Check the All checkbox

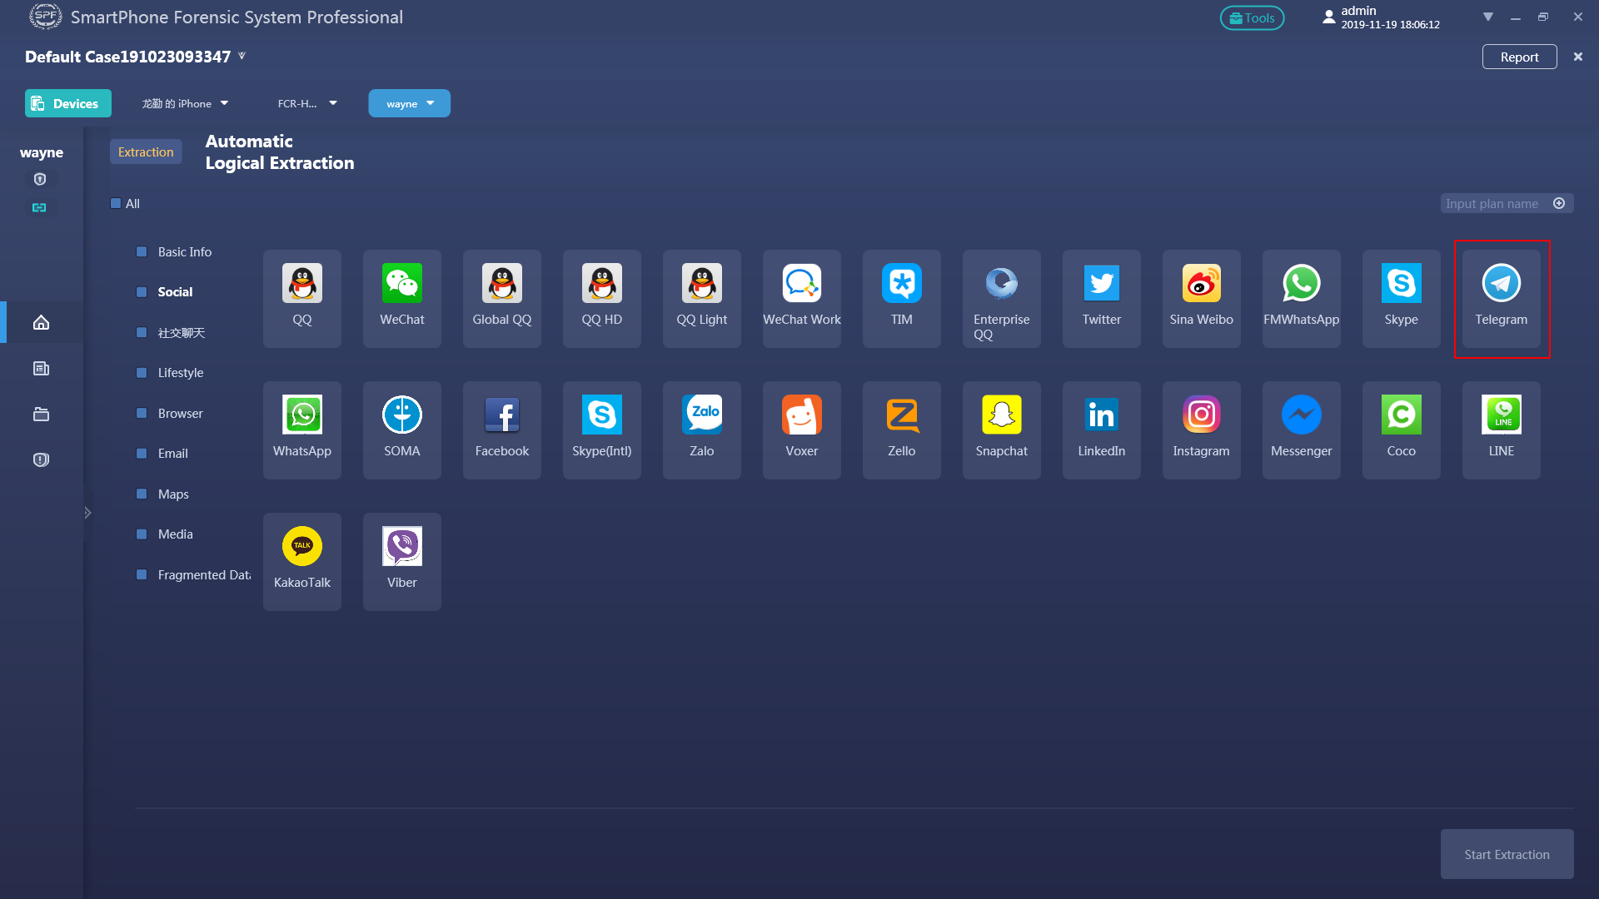[x=117, y=203]
